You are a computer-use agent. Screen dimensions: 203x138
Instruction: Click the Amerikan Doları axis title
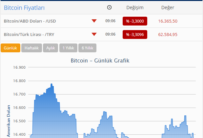coord(9,121)
